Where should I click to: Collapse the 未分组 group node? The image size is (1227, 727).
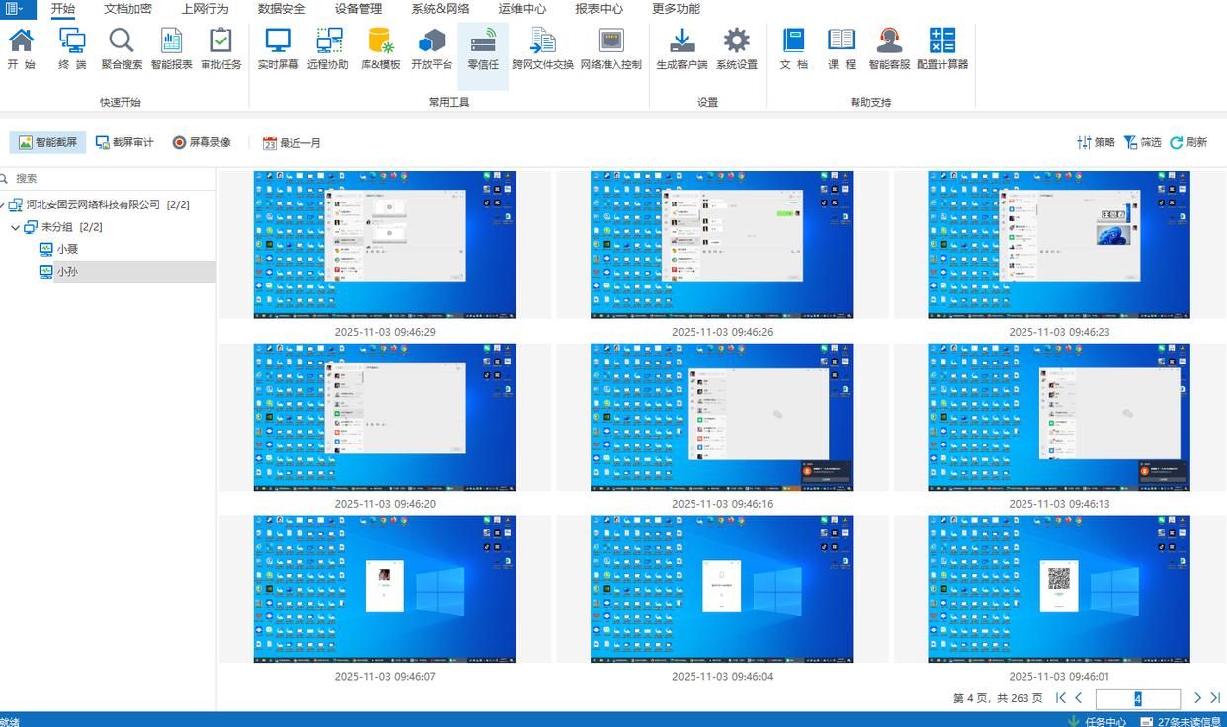[x=16, y=227]
